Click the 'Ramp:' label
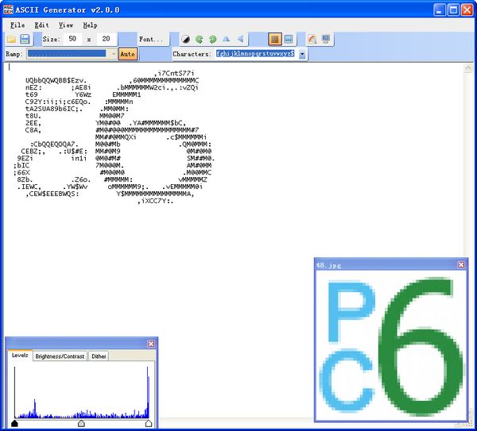This screenshot has height=431, width=477. click(14, 54)
